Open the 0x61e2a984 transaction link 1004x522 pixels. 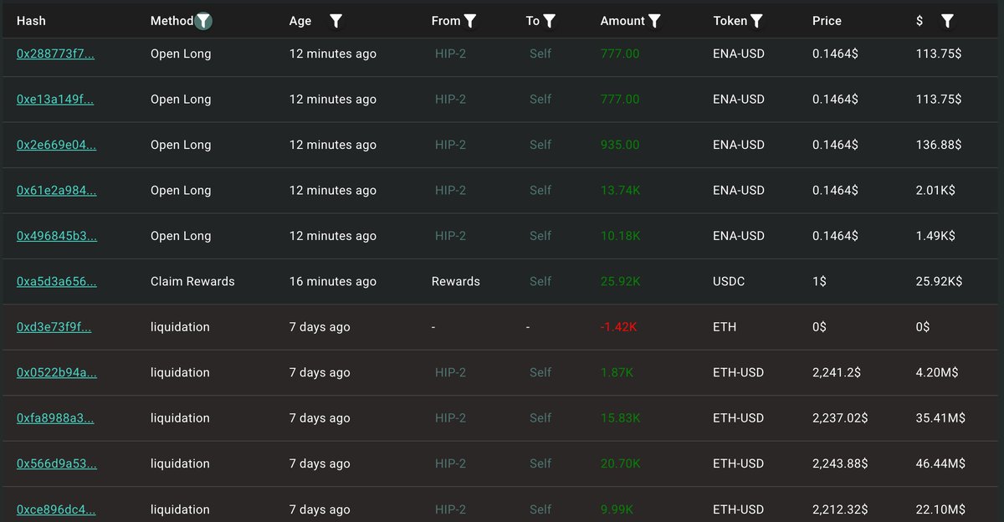tap(56, 190)
